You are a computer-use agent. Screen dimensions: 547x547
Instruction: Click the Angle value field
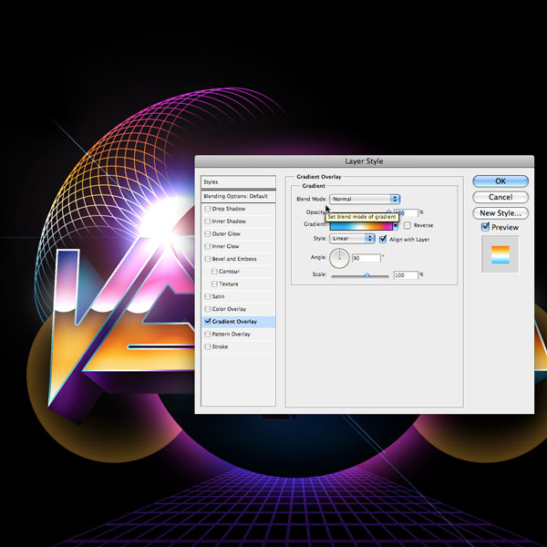pos(366,258)
